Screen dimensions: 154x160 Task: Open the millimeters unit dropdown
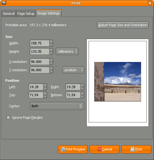tap(67, 51)
